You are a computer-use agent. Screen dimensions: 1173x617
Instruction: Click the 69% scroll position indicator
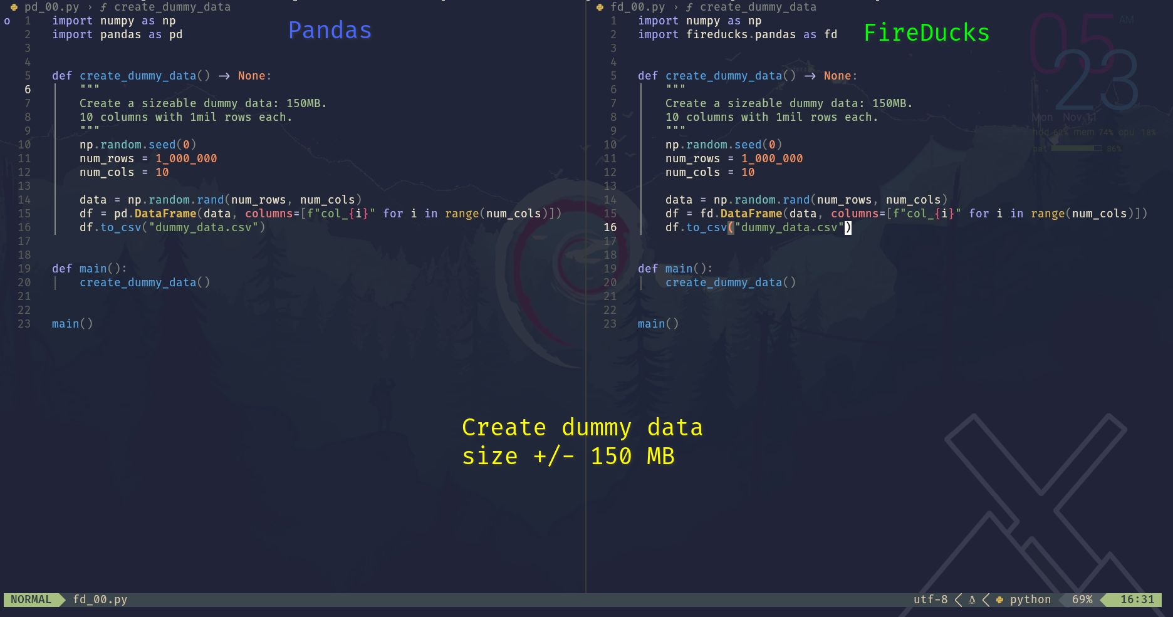click(1082, 599)
